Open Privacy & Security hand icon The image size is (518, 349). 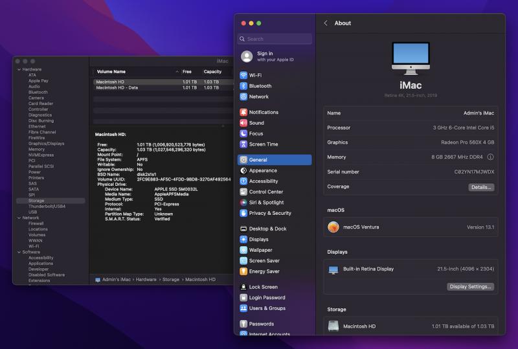click(x=243, y=213)
